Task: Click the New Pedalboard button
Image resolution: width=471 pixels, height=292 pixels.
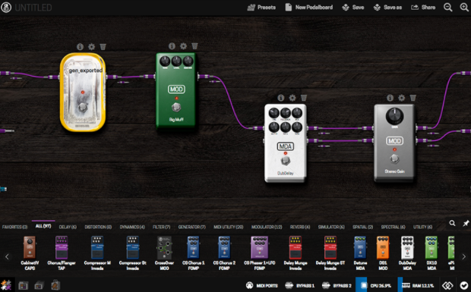Action: click(x=308, y=8)
